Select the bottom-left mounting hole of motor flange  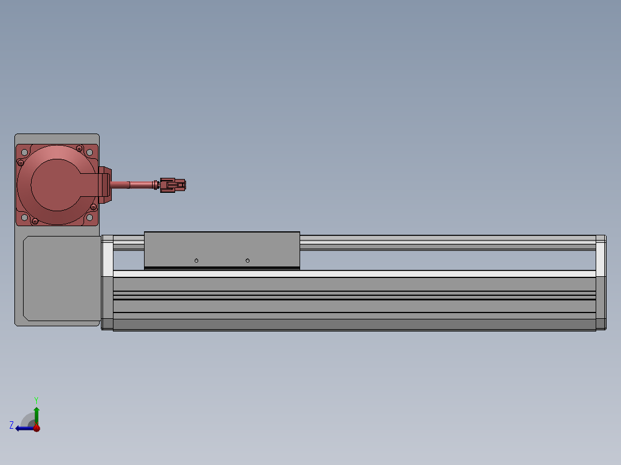click(24, 217)
